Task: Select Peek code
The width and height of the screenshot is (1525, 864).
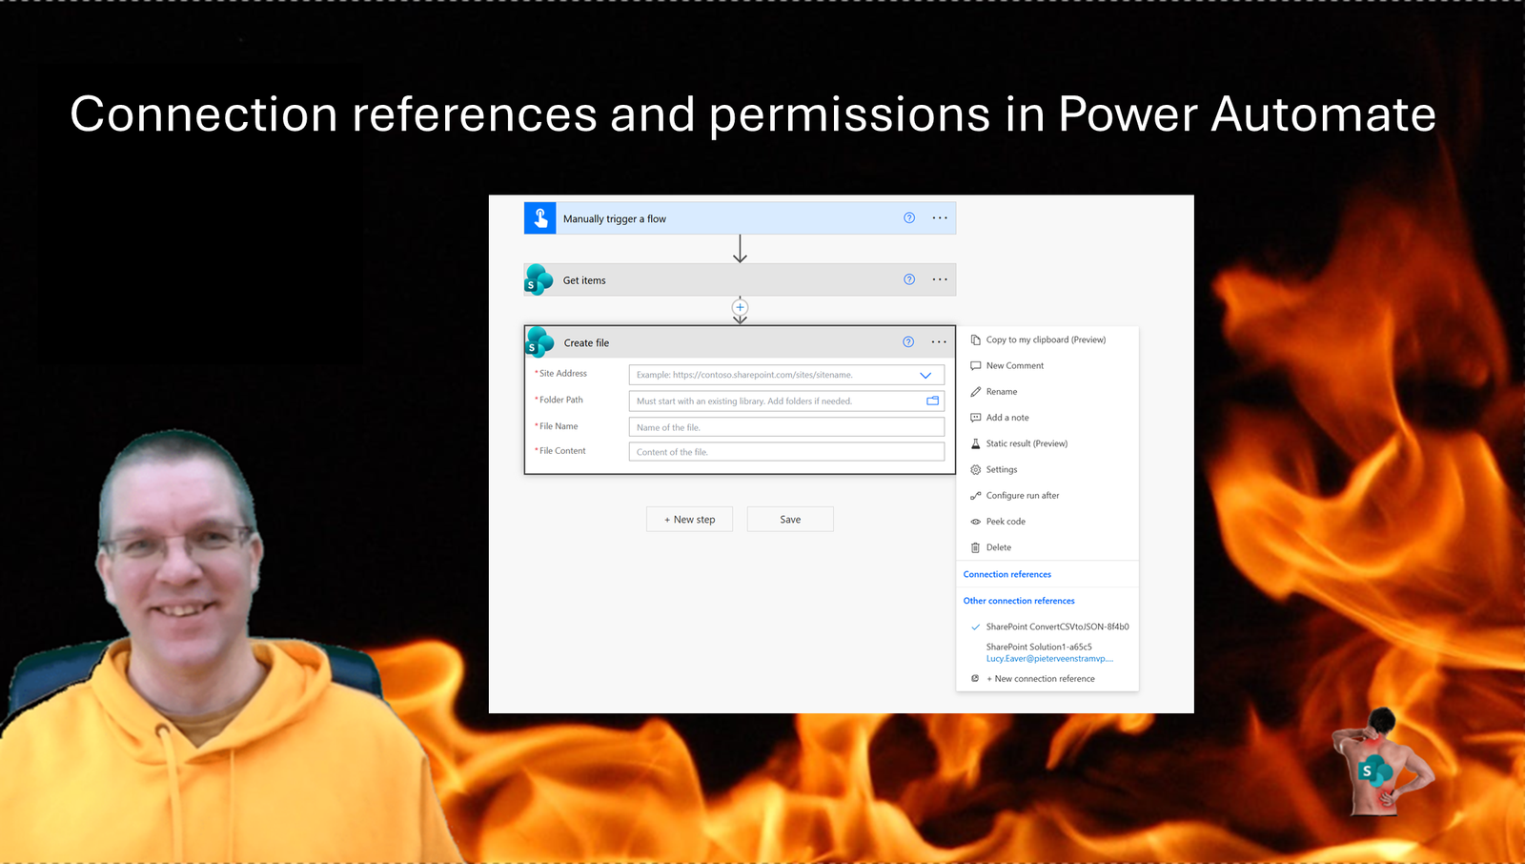Action: click(x=1047, y=522)
